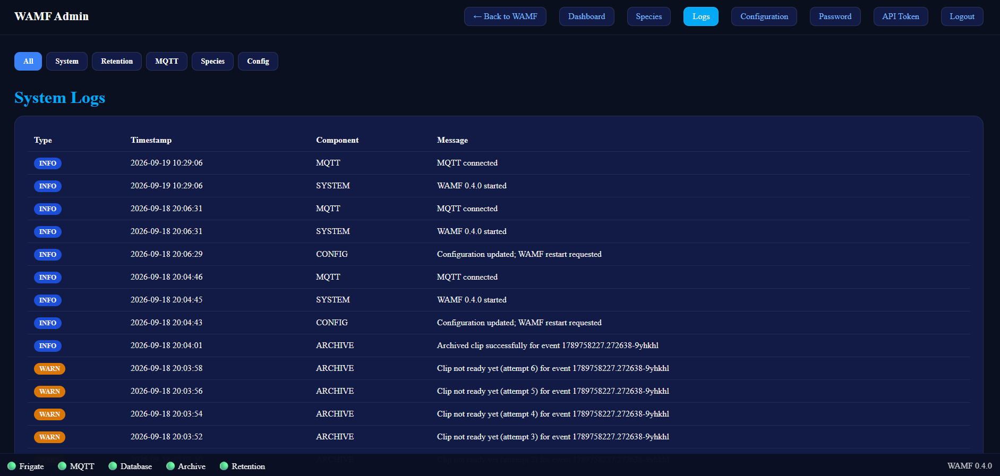1000x476 pixels.
Task: Filter logs by System
Action: coord(67,61)
